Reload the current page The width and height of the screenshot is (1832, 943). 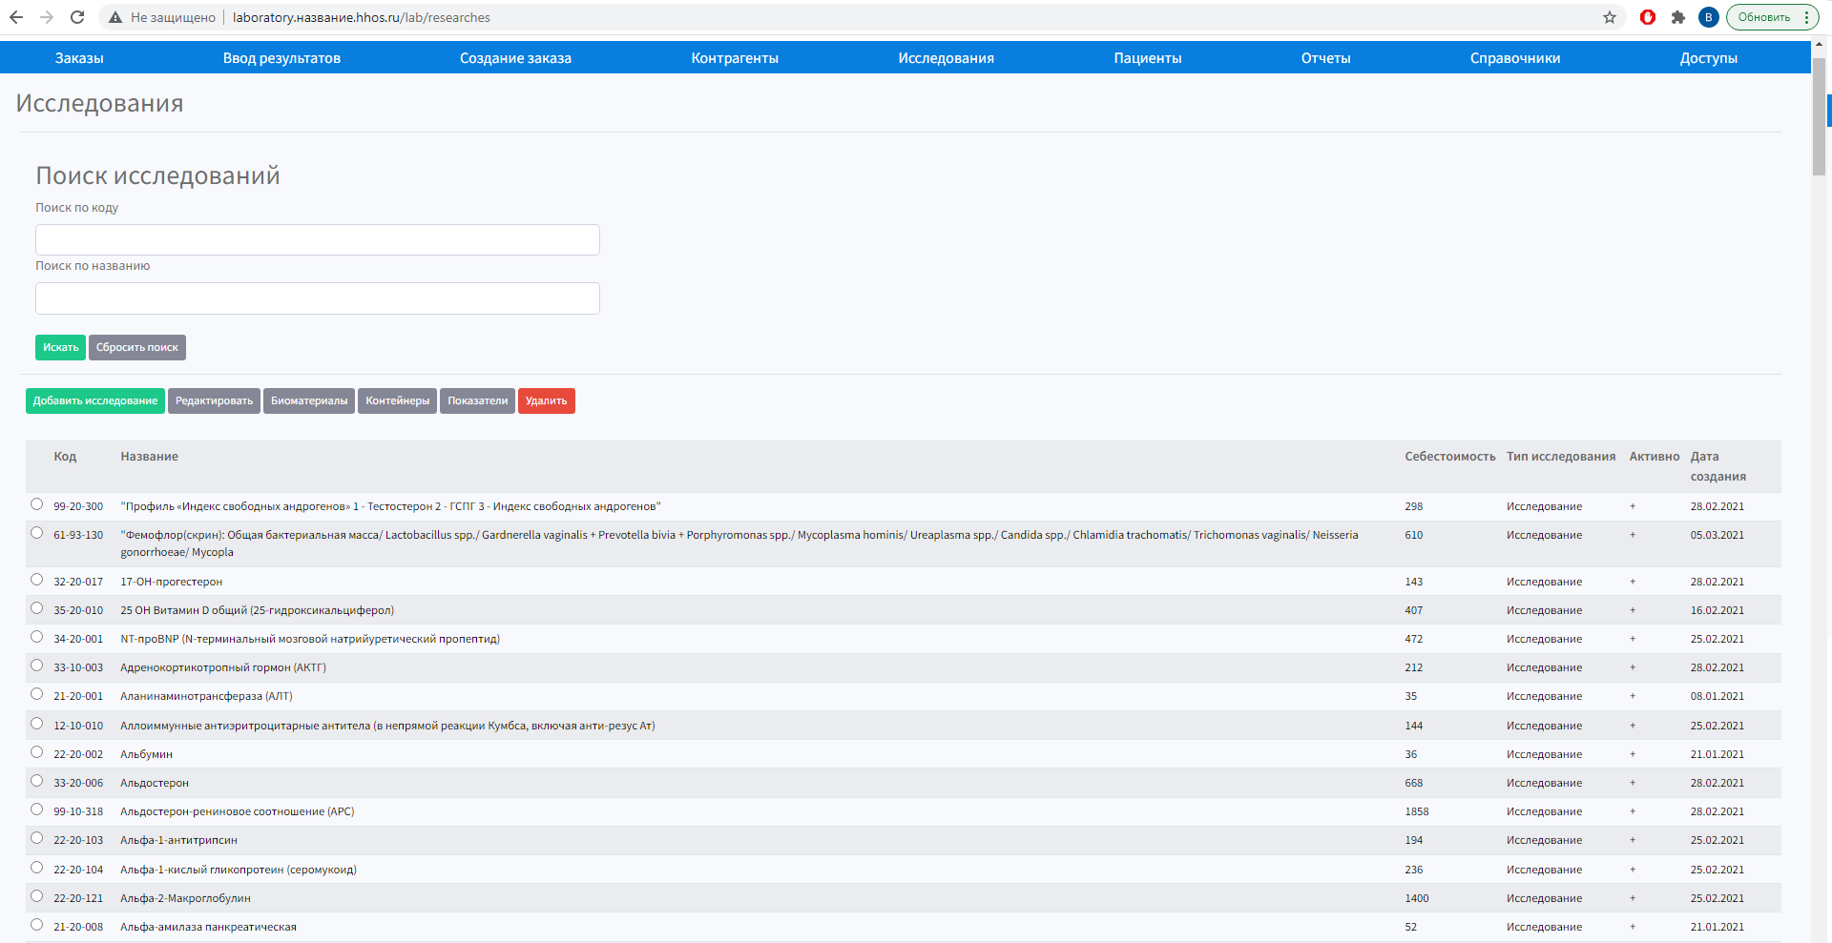pyautogui.click(x=77, y=17)
